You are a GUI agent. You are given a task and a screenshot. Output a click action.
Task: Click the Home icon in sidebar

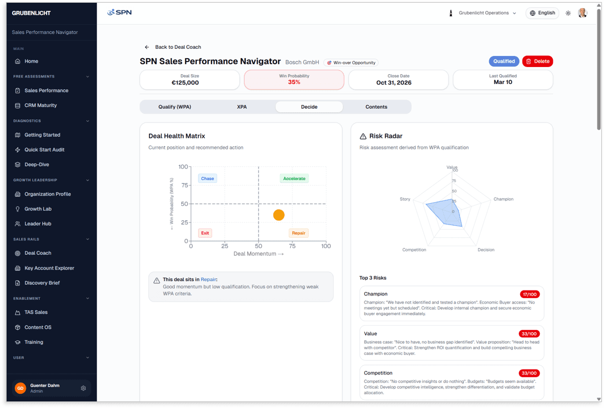pyautogui.click(x=18, y=62)
